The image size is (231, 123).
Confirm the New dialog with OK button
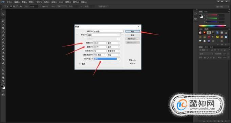(132, 31)
